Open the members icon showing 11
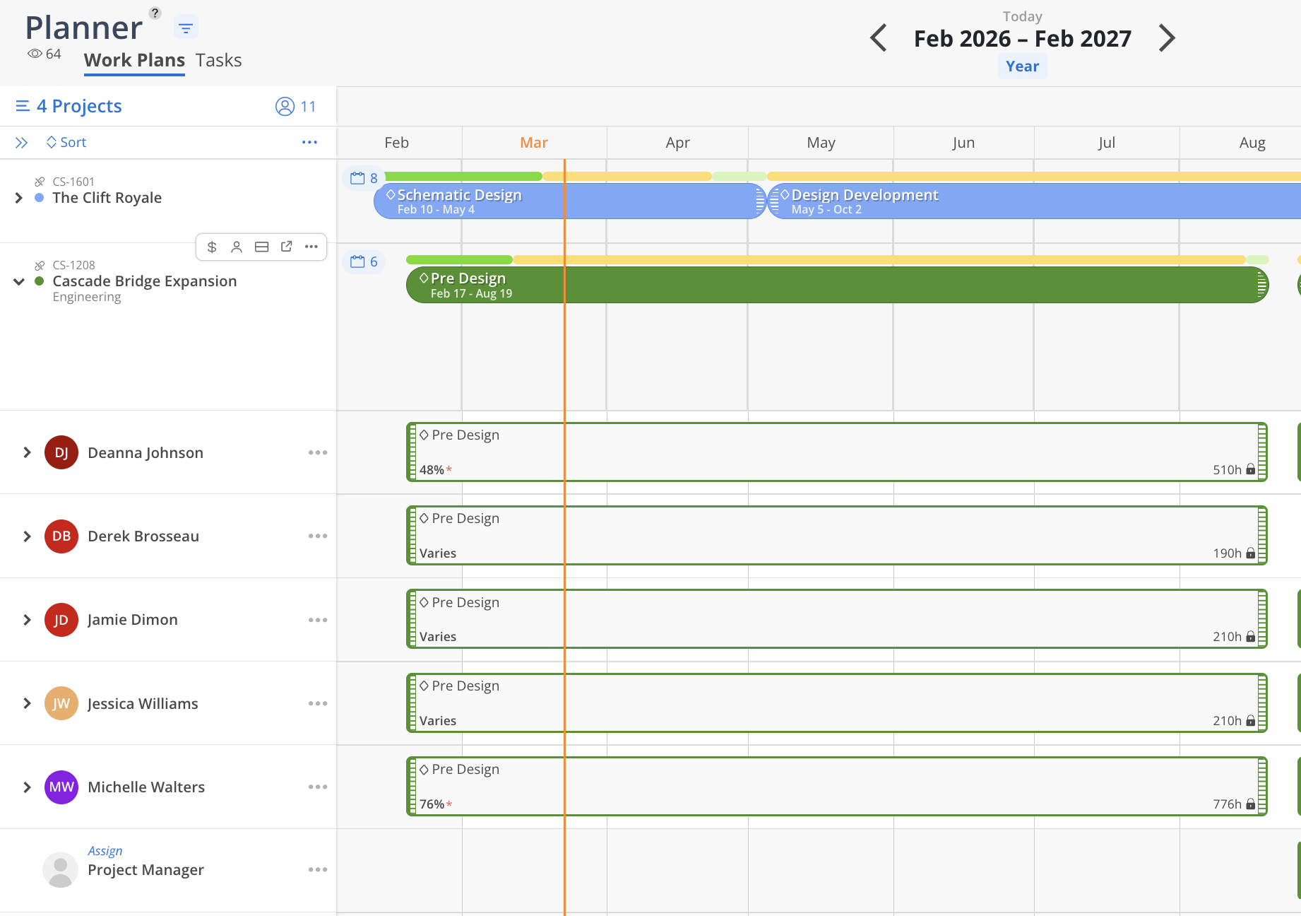Image resolution: width=1301 pixels, height=916 pixels. [295, 106]
